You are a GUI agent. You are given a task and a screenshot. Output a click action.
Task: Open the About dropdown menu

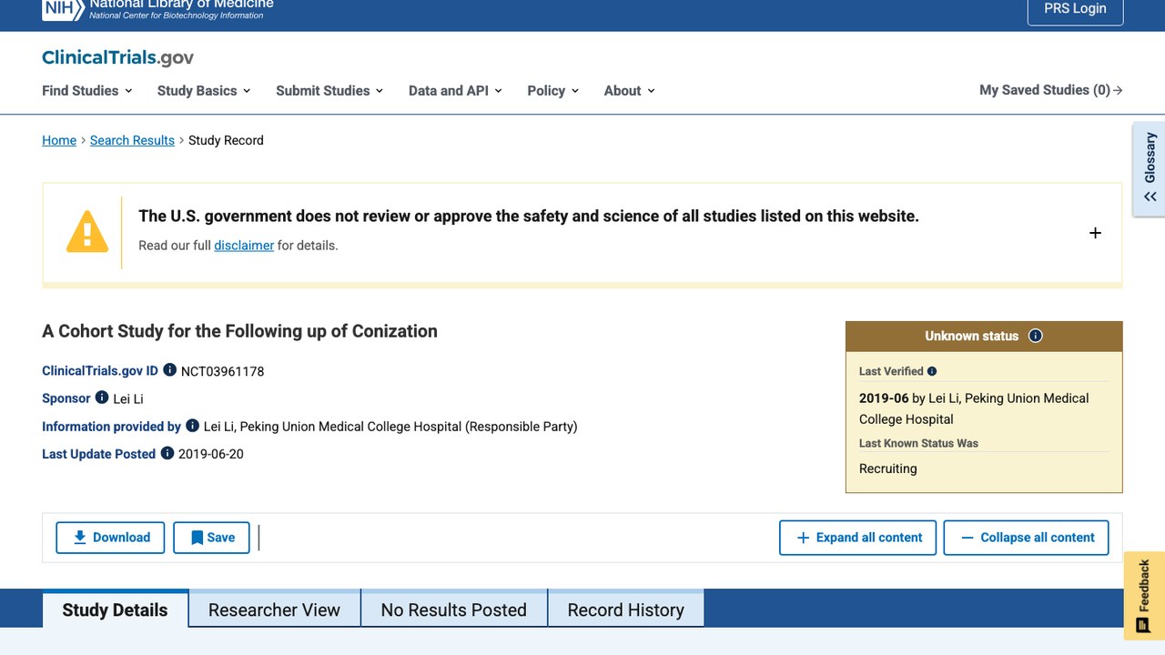pyautogui.click(x=630, y=90)
